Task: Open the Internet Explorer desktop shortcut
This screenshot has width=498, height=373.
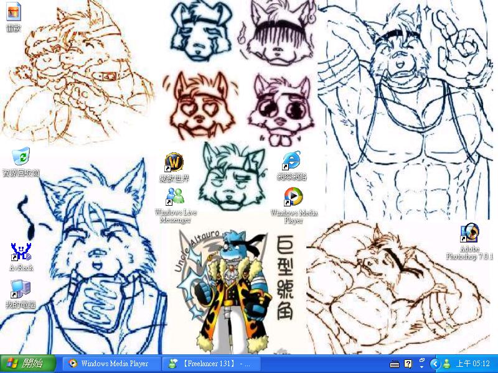Action: coord(291,161)
